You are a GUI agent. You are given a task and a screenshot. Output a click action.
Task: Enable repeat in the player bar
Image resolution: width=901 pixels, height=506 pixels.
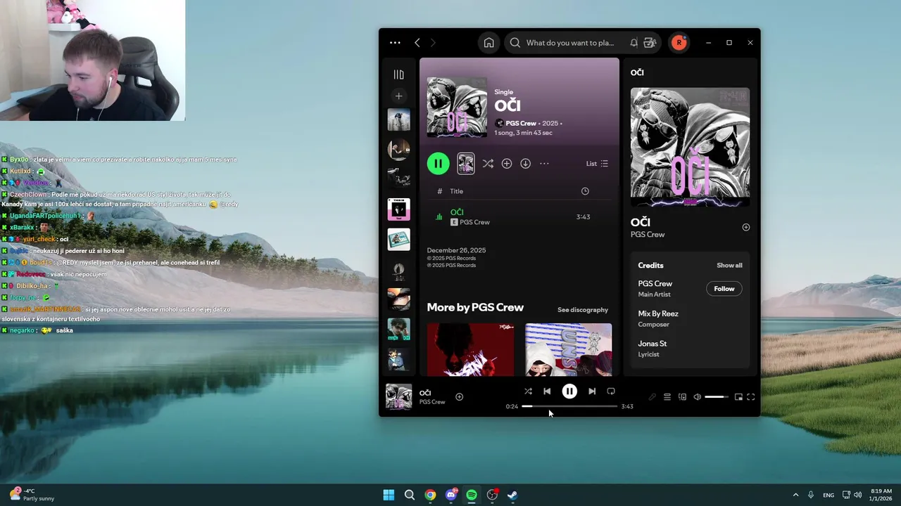coord(611,391)
